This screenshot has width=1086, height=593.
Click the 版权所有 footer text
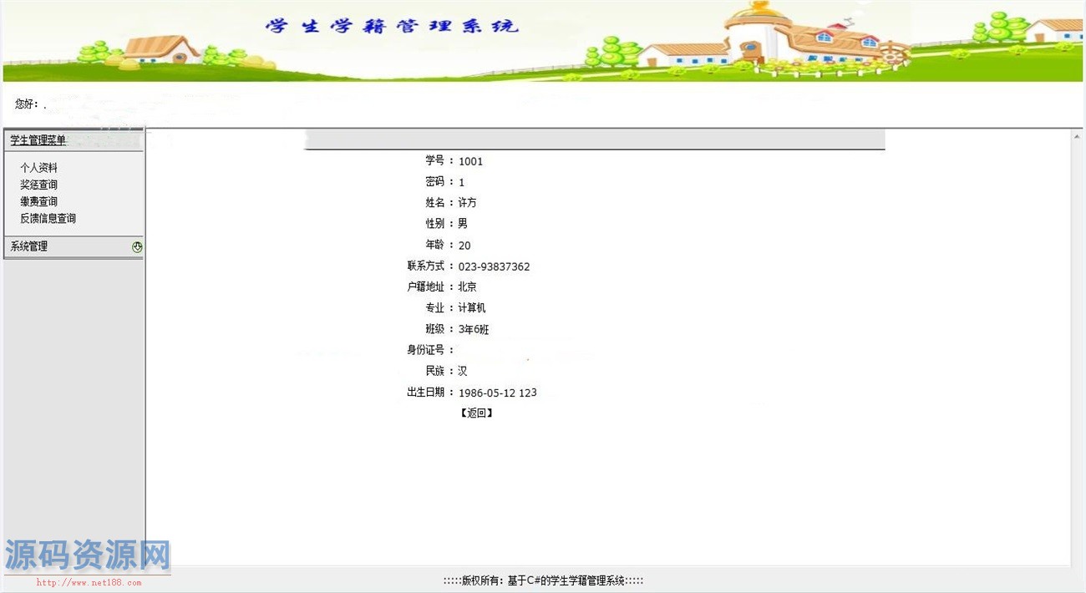click(543, 580)
